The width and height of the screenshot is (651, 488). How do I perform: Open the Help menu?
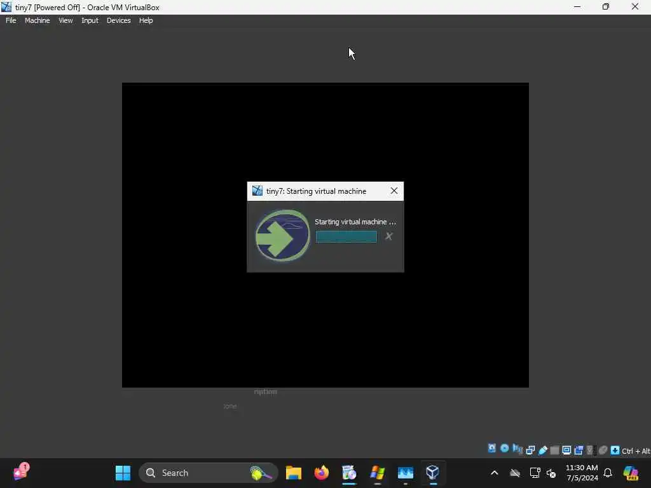146,20
